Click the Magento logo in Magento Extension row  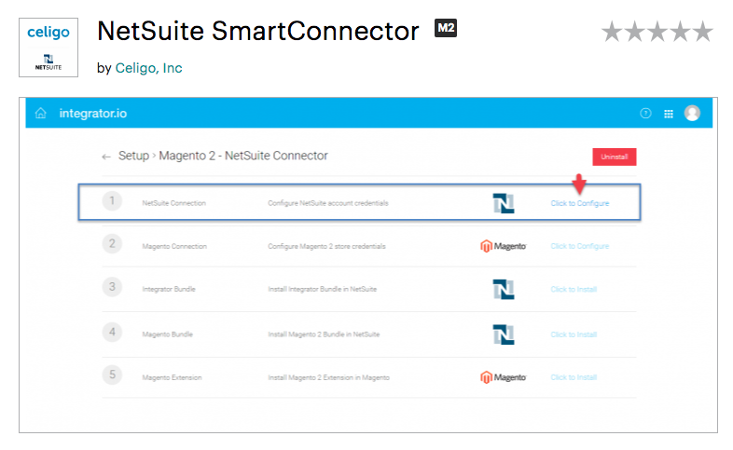(x=503, y=377)
